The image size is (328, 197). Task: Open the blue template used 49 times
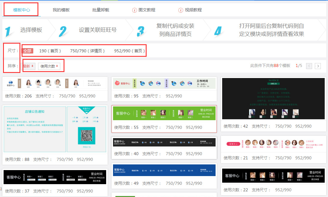tap(164, 170)
